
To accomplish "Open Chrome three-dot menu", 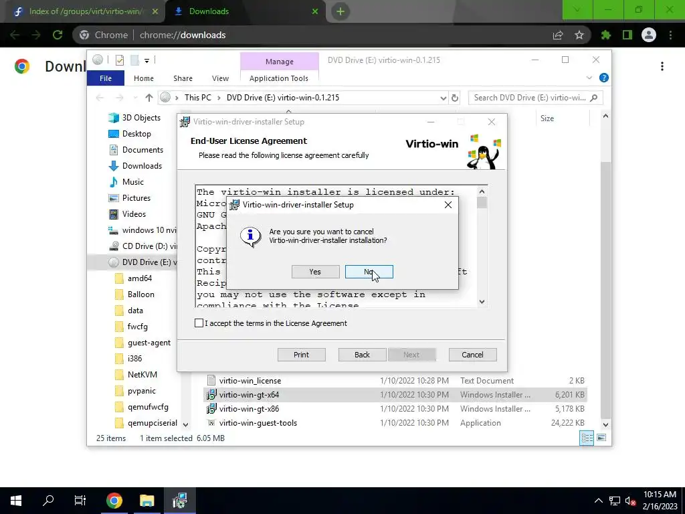I will pyautogui.click(x=670, y=35).
